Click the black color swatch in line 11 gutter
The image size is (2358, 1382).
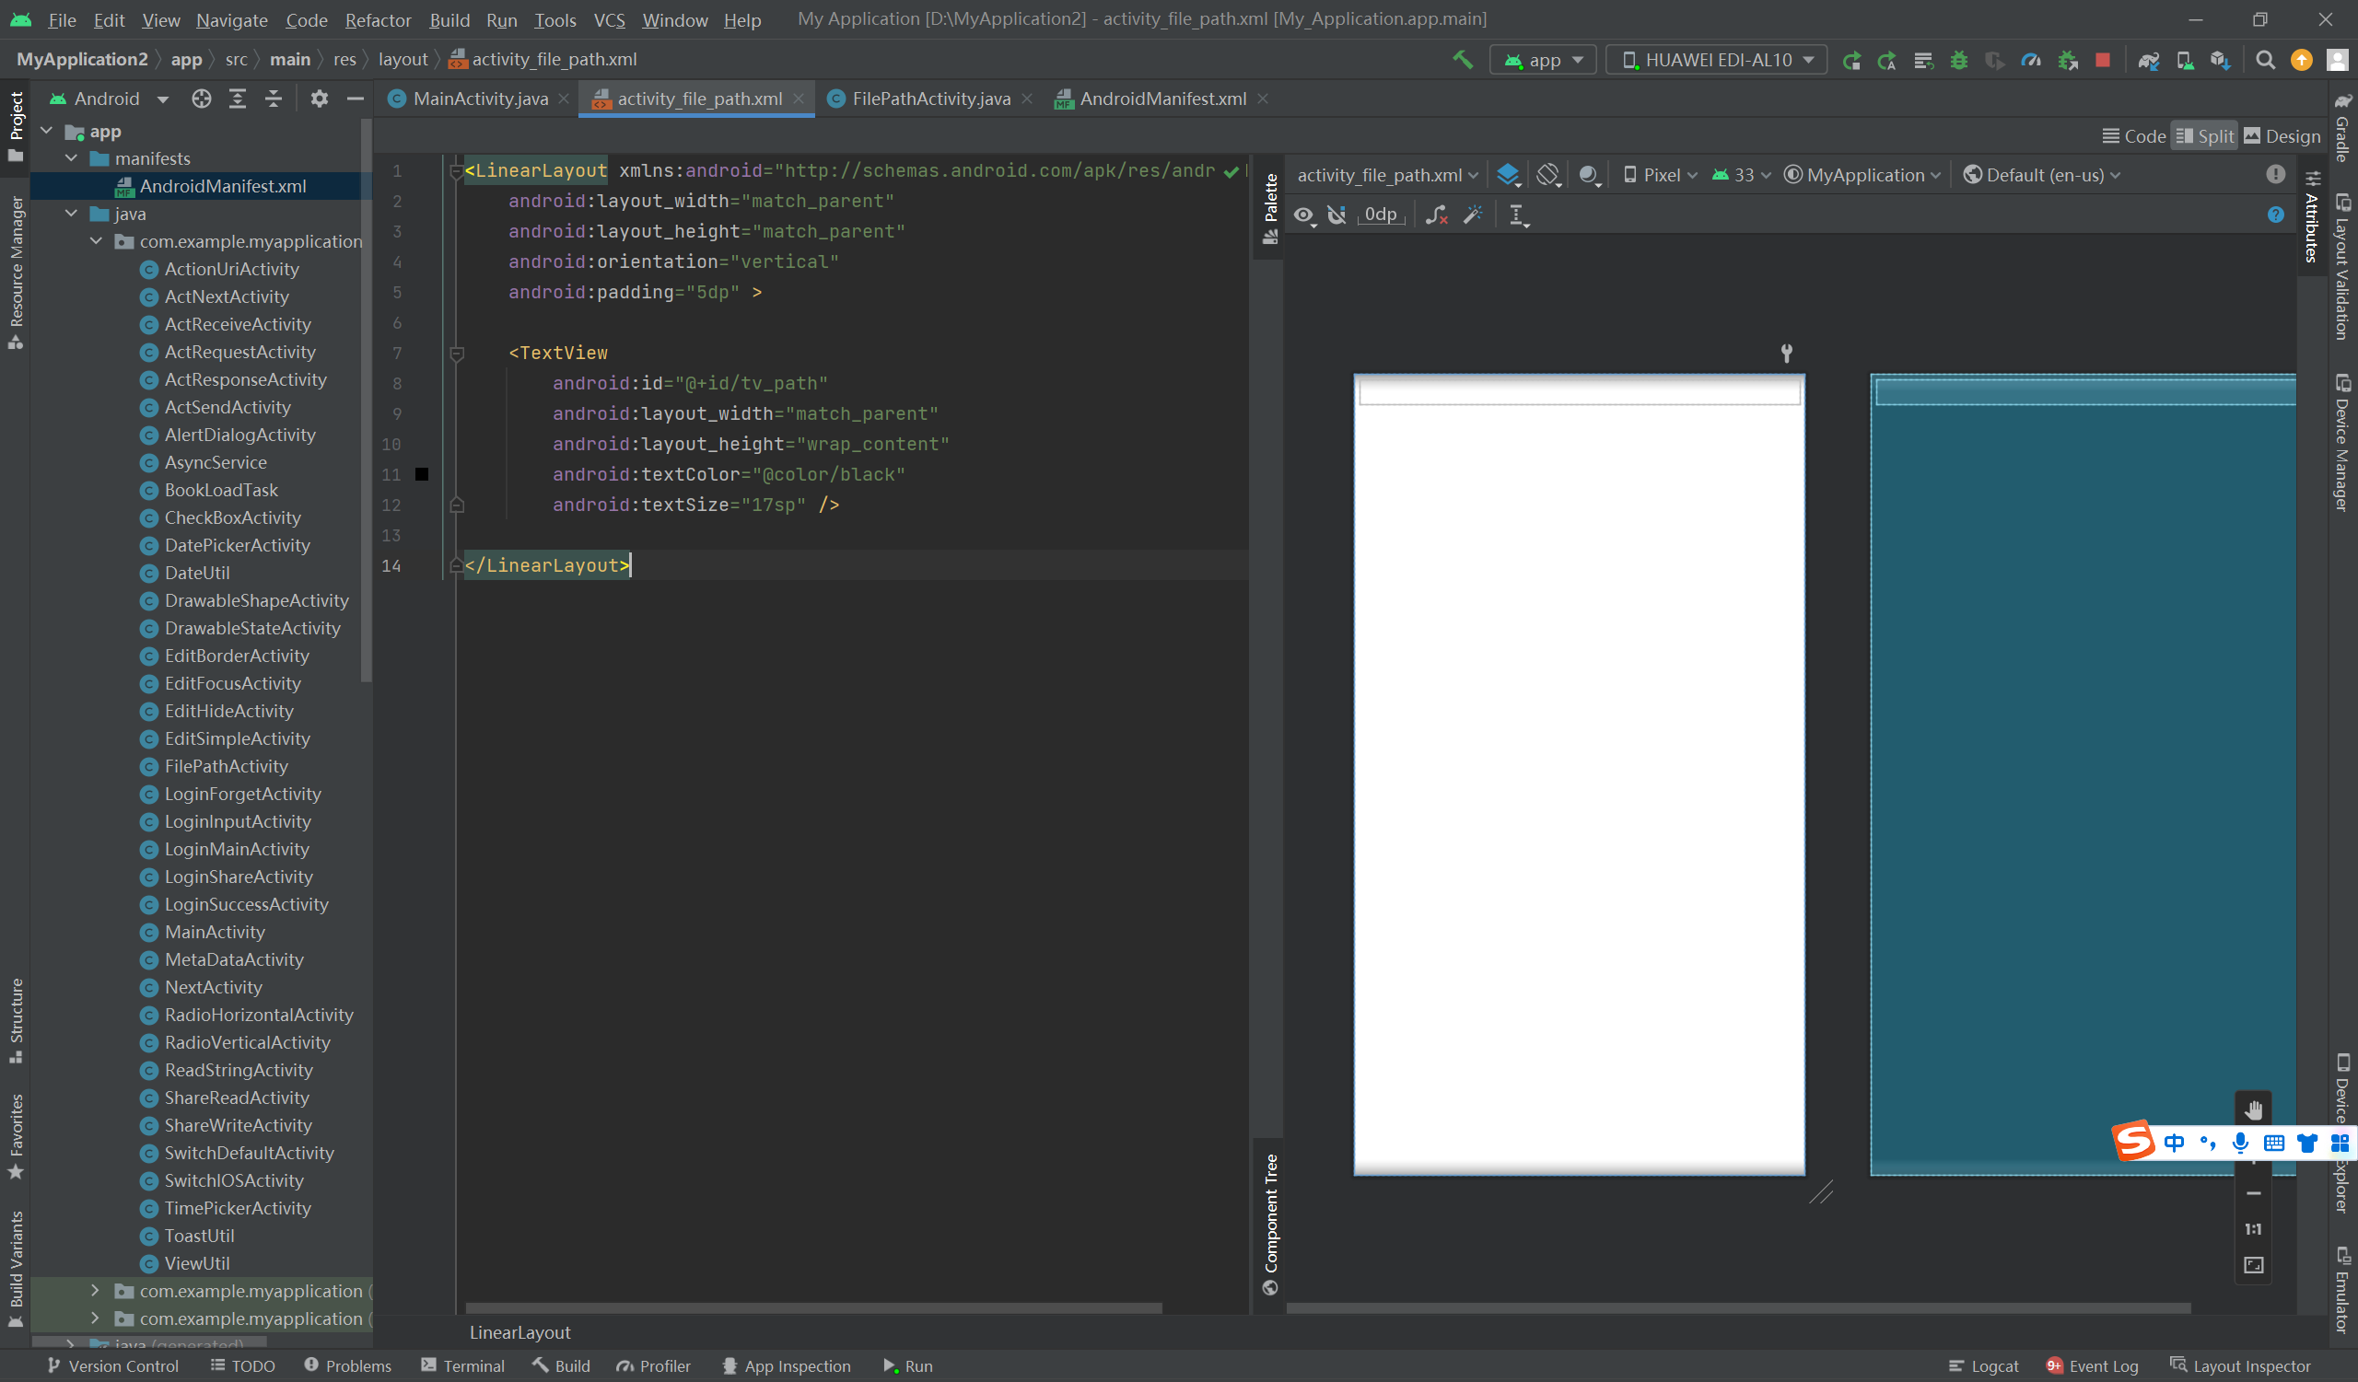422,475
